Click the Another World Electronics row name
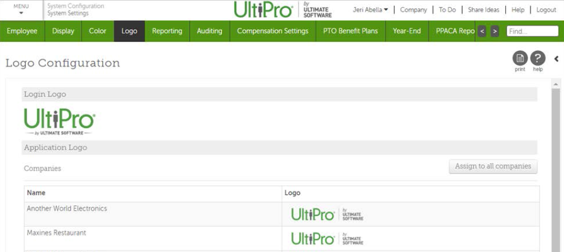 [x=67, y=208]
